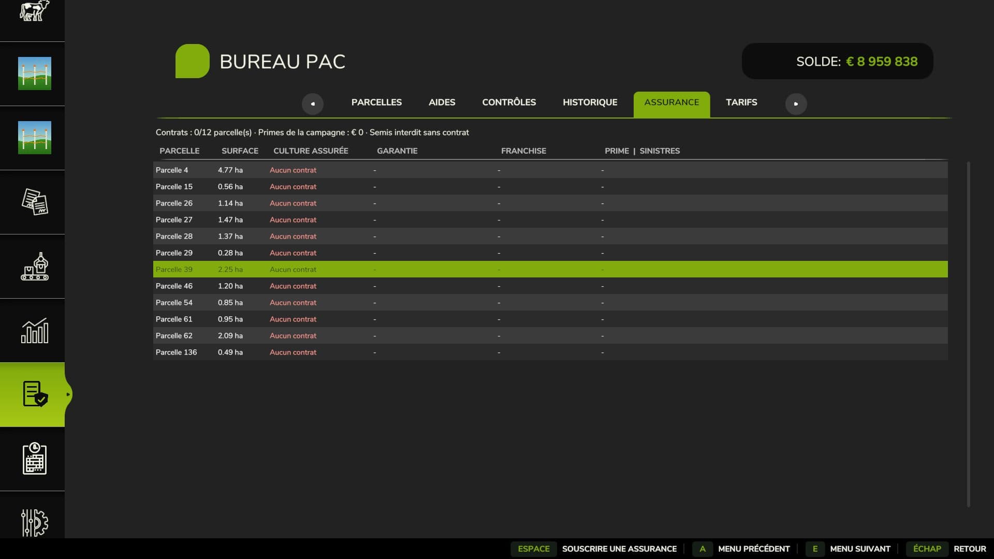Viewport: 994px width, 559px height.
Task: Open the production chain factory sidebar icon
Action: (x=35, y=266)
